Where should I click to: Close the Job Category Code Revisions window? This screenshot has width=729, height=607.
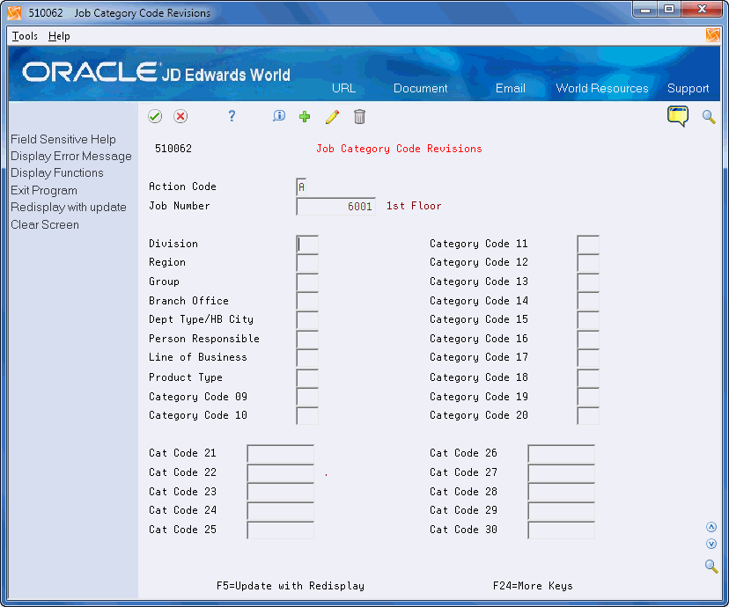click(x=703, y=10)
